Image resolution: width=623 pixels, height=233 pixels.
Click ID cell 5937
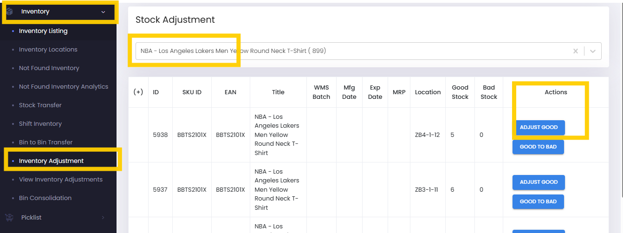coord(160,190)
